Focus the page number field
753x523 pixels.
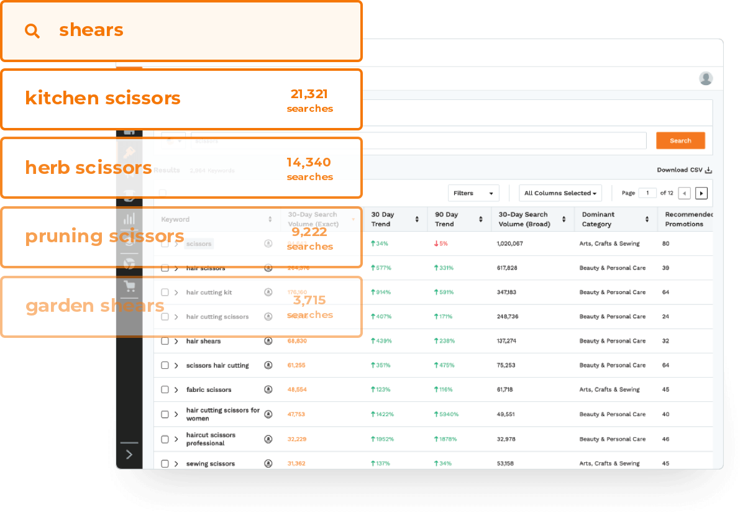tap(647, 193)
